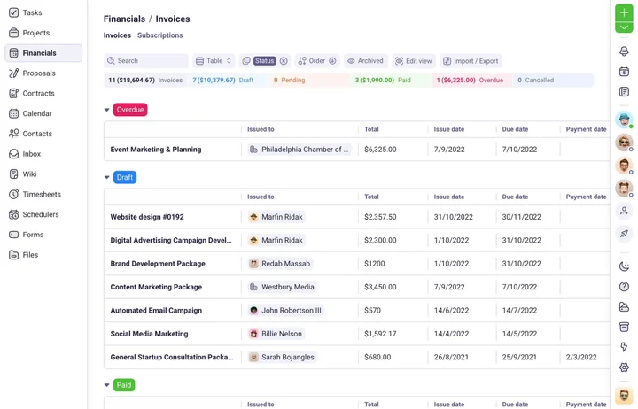Screen dimensions: 638x409
Task: Click the invoice Search field
Action: pos(146,61)
